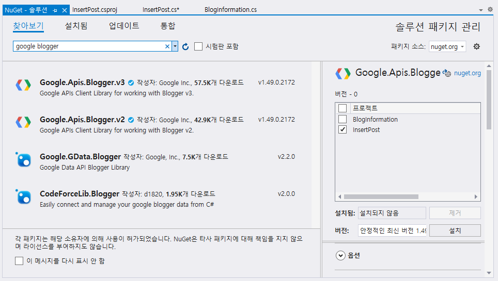
Task: Uncheck the InsertPost project checkbox
Action: click(343, 129)
